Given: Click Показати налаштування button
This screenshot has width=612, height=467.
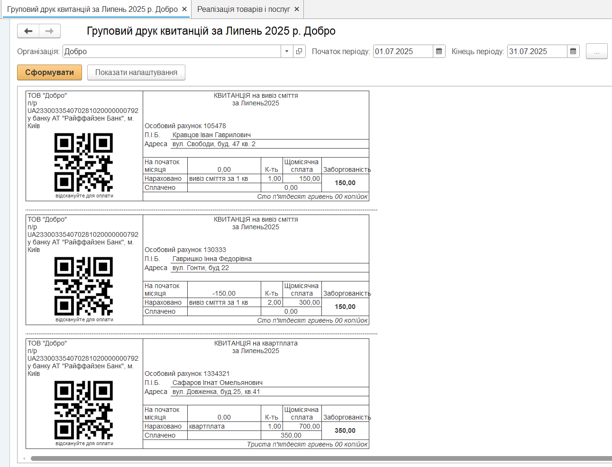Looking at the screenshot, I should 136,73.
